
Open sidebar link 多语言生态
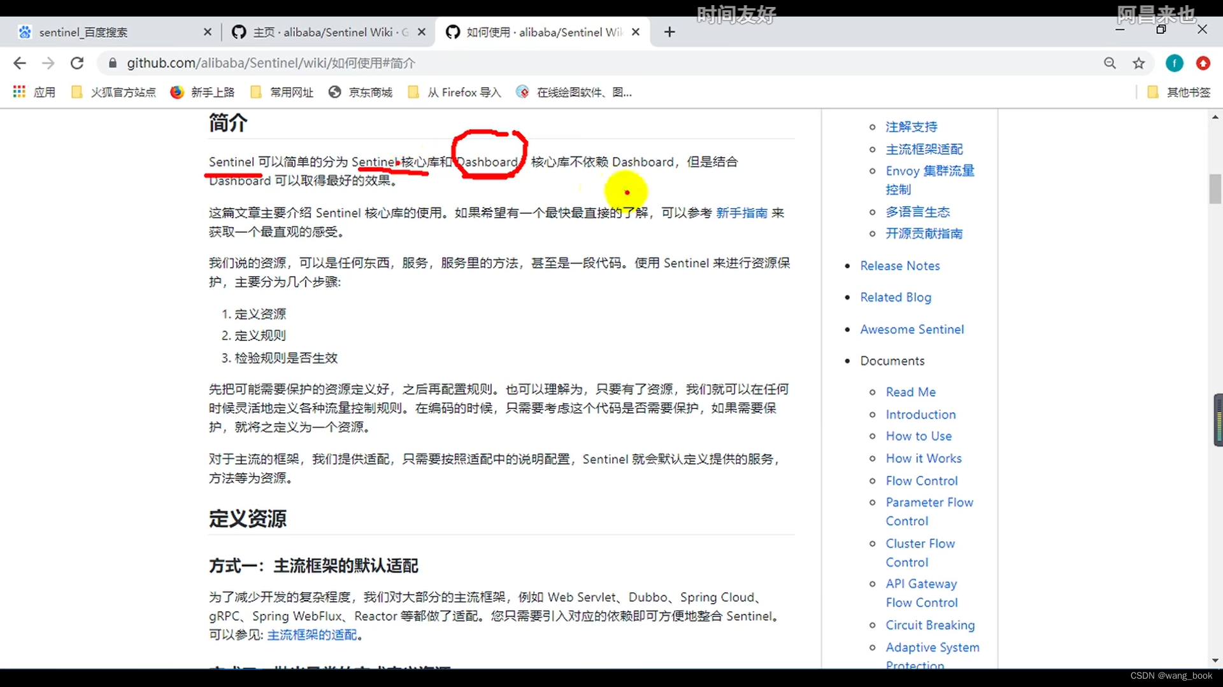click(x=918, y=212)
